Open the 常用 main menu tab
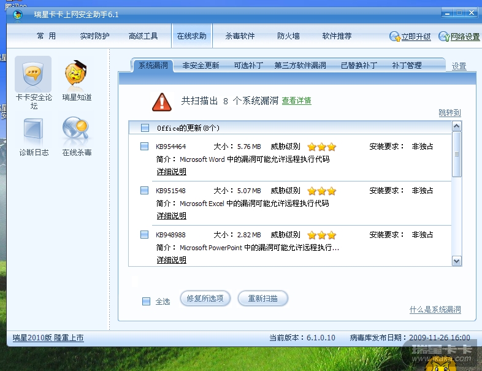 46,36
